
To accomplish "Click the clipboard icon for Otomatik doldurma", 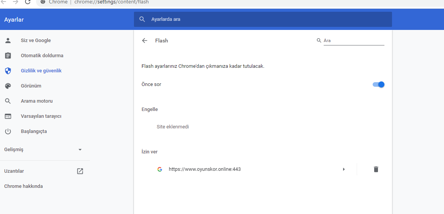I will [8, 56].
